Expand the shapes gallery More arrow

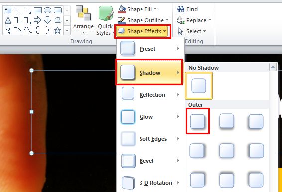(67, 30)
